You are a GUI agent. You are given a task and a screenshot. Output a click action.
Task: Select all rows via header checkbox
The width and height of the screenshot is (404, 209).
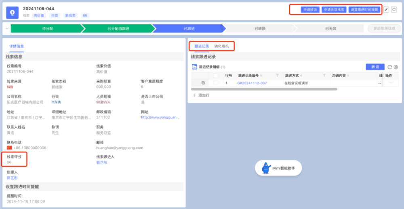click(x=216, y=76)
